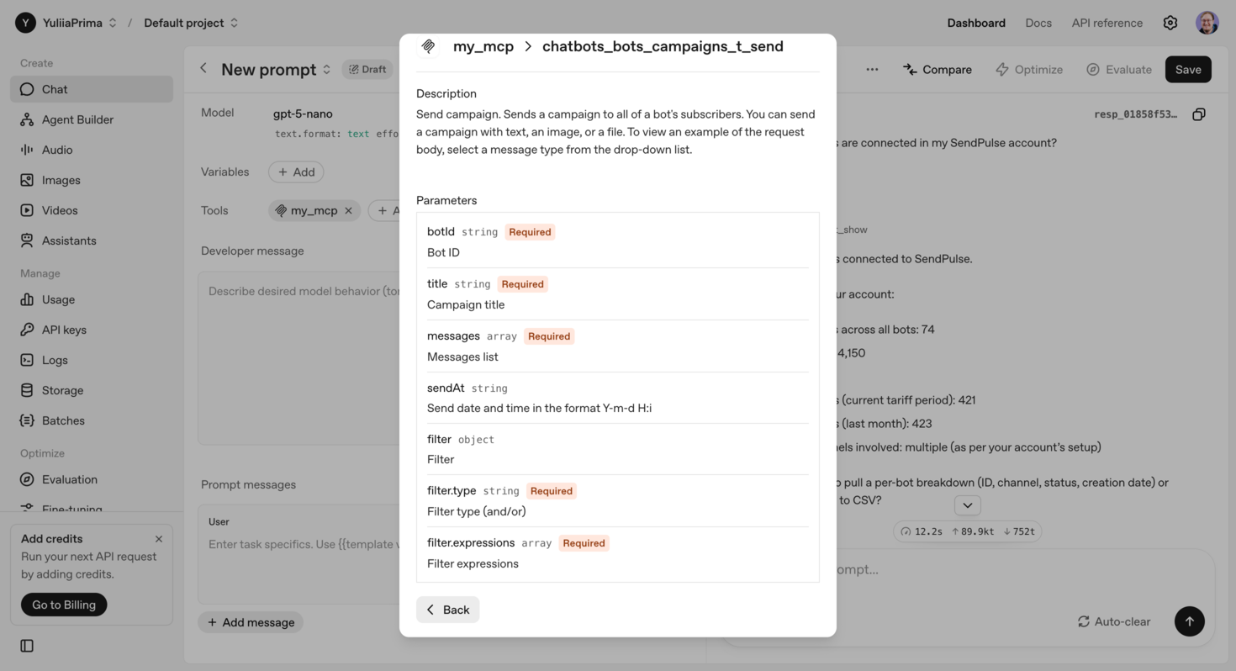Toggle Auto-clear in the chat input

1113,621
